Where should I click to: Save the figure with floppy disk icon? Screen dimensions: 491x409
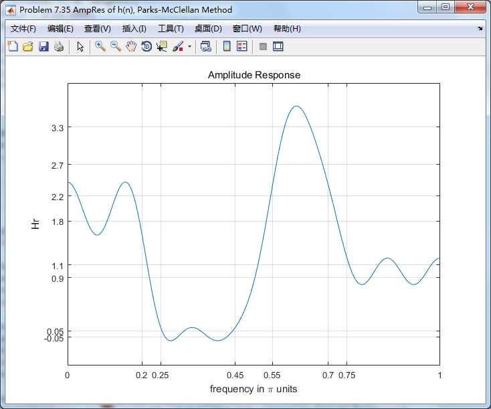coord(43,46)
